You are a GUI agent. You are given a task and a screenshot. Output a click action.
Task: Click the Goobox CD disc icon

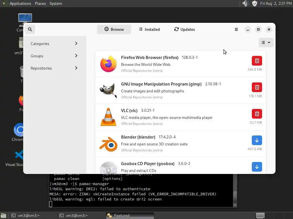(108, 168)
